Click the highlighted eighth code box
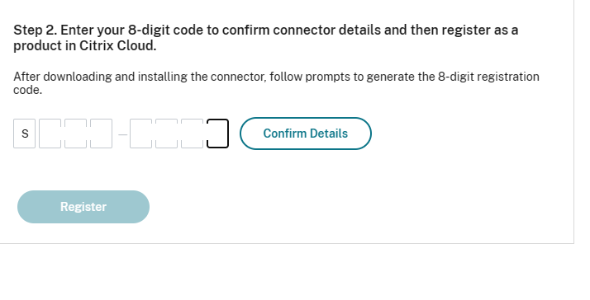Image resolution: width=590 pixels, height=300 pixels. pyautogui.click(x=217, y=134)
